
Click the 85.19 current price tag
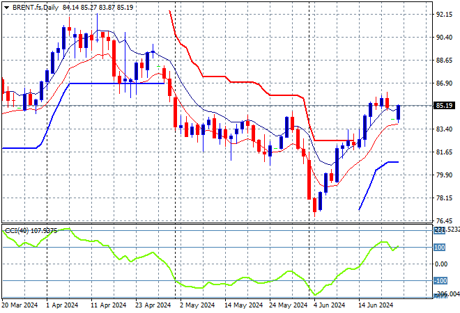(444, 106)
